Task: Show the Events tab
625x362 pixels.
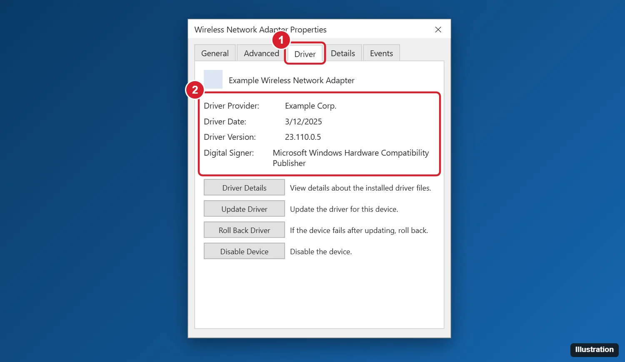Action: click(x=381, y=53)
